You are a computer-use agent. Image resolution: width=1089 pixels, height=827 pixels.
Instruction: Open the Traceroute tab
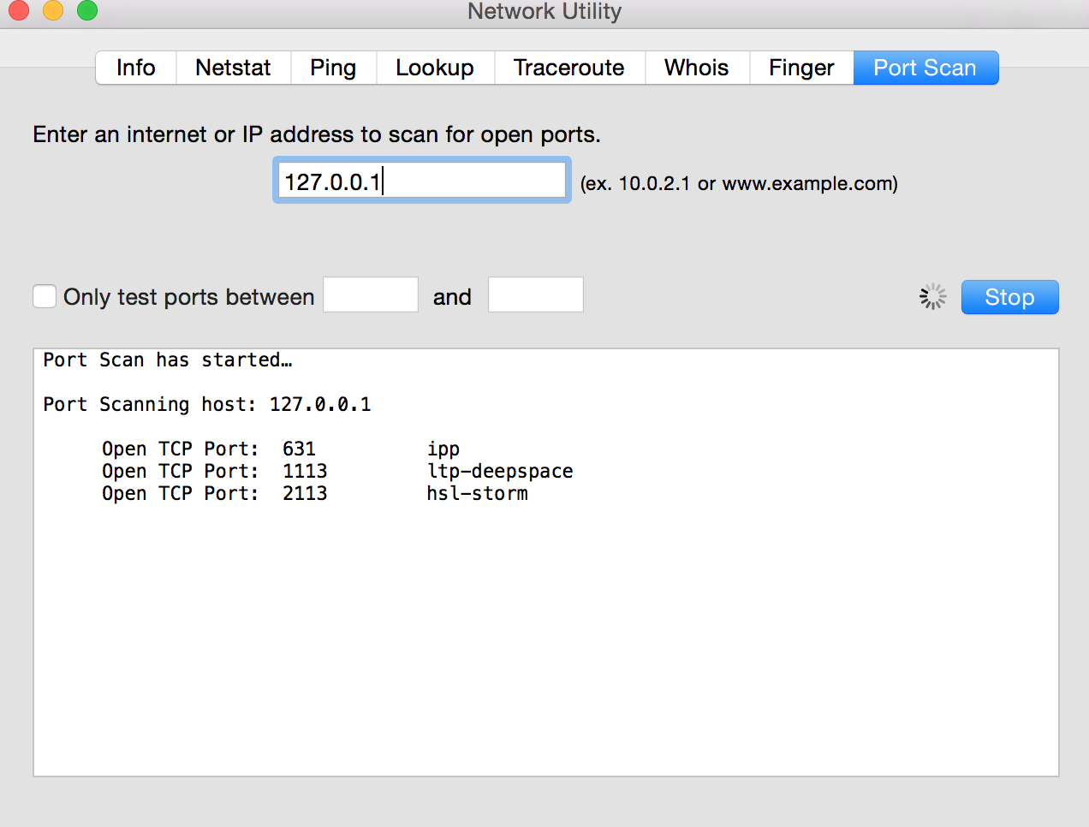568,68
